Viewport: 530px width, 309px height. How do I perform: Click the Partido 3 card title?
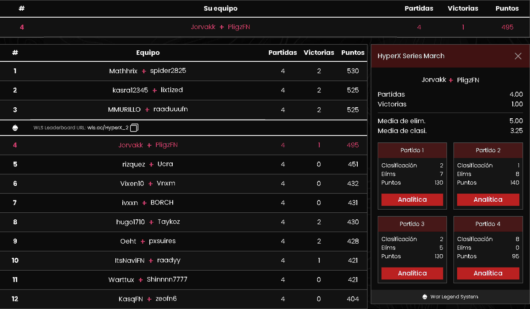pyautogui.click(x=412, y=224)
